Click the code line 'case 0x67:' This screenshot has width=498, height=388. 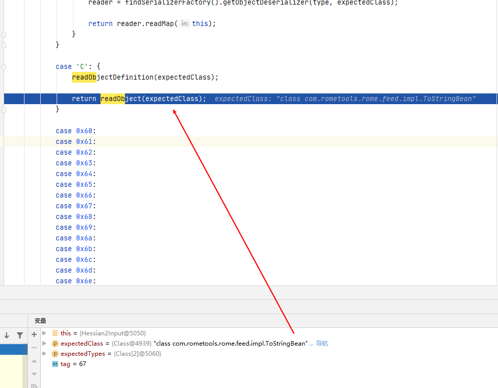pyautogui.click(x=76, y=206)
